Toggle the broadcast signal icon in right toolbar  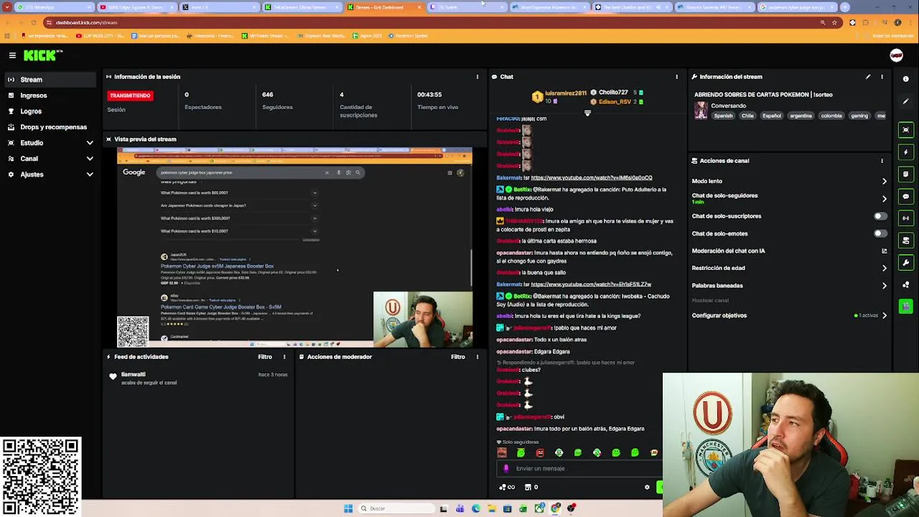(906, 218)
